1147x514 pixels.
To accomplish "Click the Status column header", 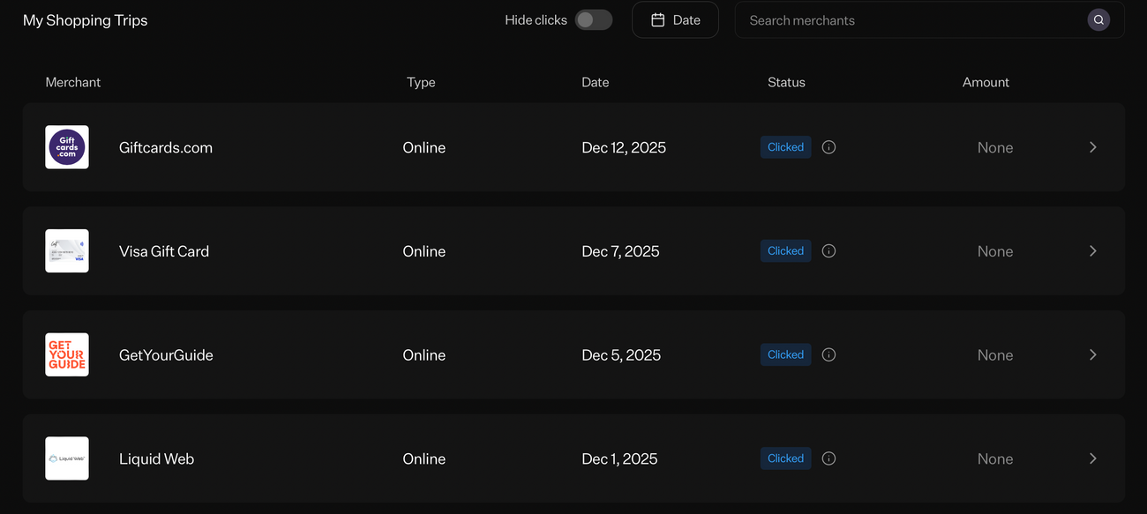I will pos(786,81).
